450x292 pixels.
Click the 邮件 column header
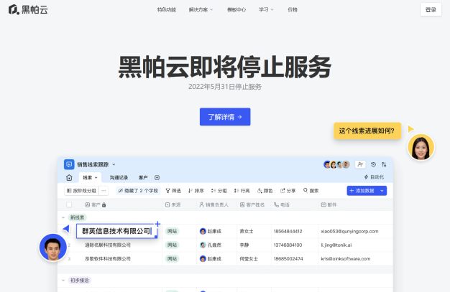click(329, 204)
